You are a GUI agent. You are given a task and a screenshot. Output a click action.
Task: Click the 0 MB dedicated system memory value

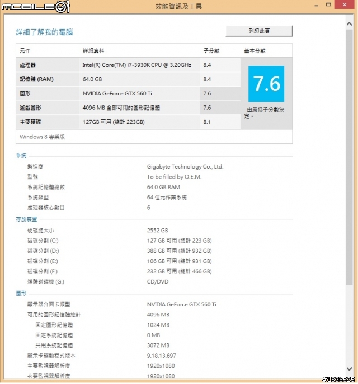[154, 335]
